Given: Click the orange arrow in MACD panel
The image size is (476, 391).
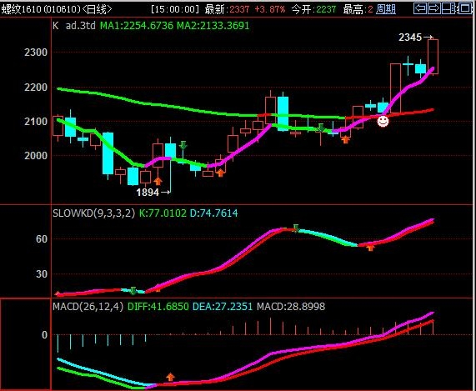Looking at the screenshot, I should (170, 377).
